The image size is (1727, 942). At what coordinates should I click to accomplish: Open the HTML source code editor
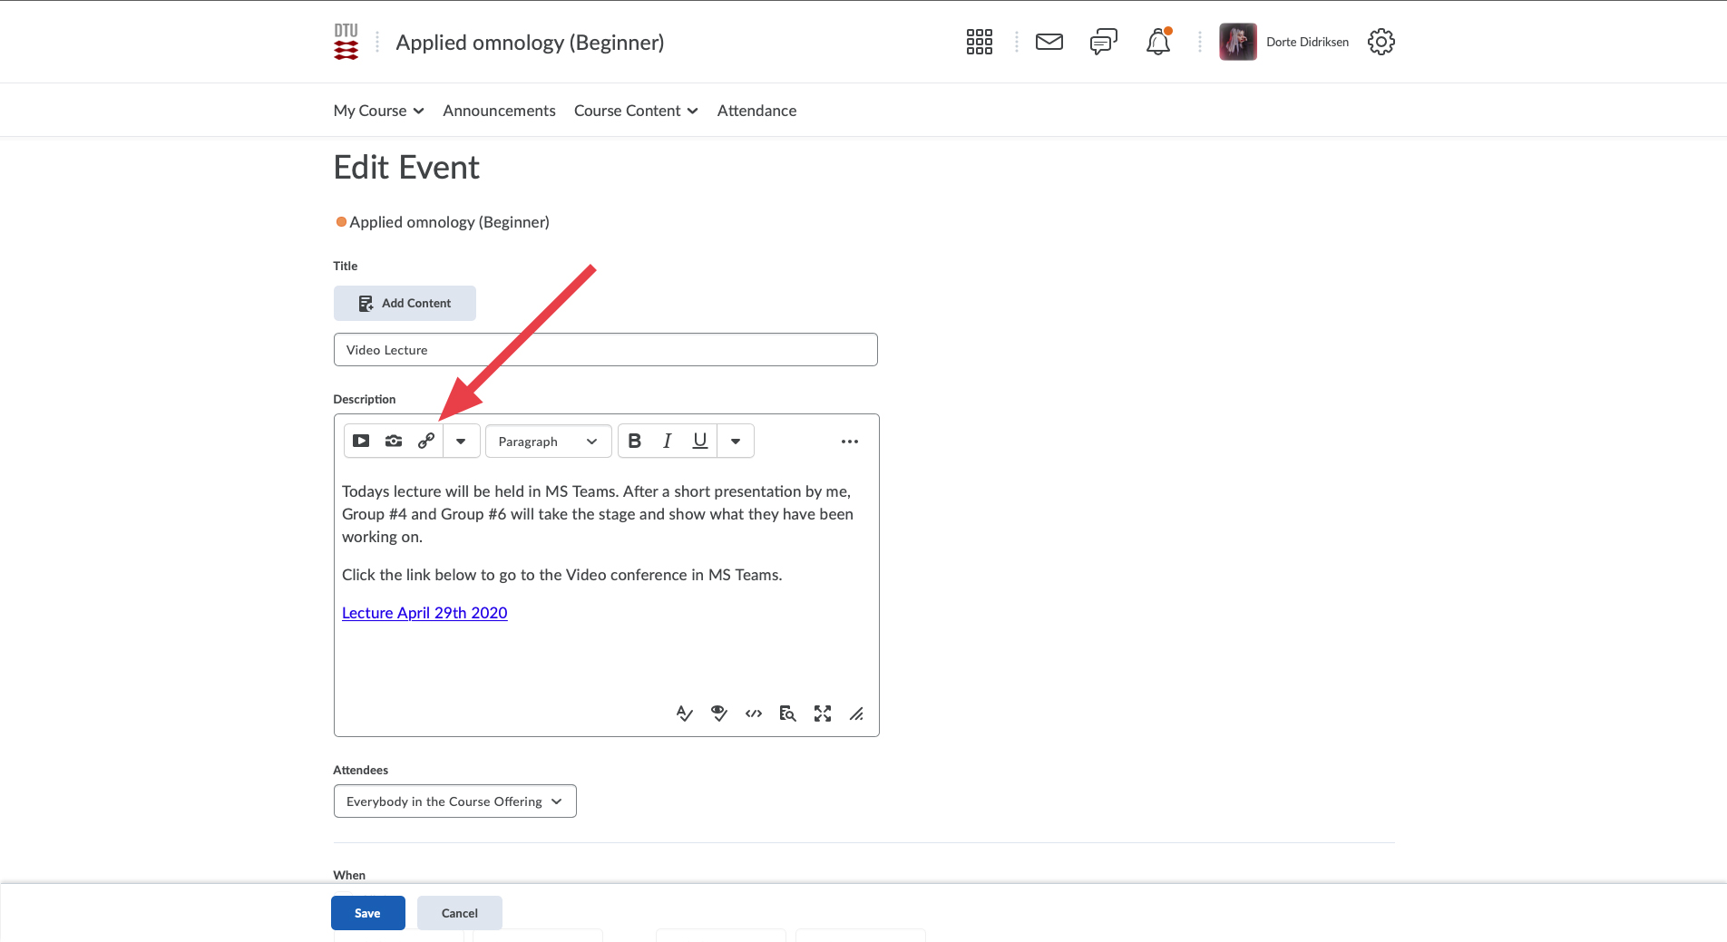(753, 714)
